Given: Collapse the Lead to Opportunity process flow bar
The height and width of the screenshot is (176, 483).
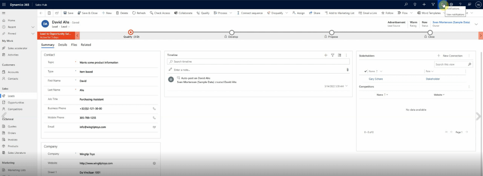Looking at the screenshot, I should (x=77, y=36).
